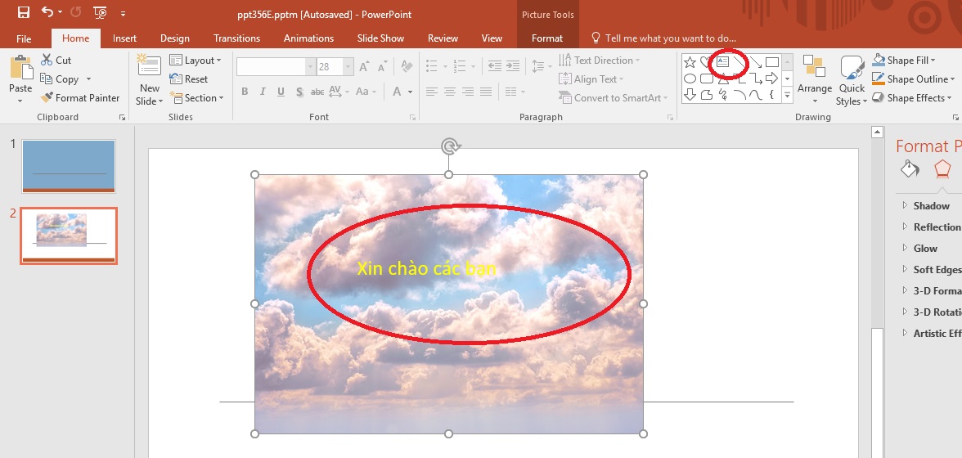962x458 pixels.
Task: Increase the list indent level
Action: coord(513,65)
